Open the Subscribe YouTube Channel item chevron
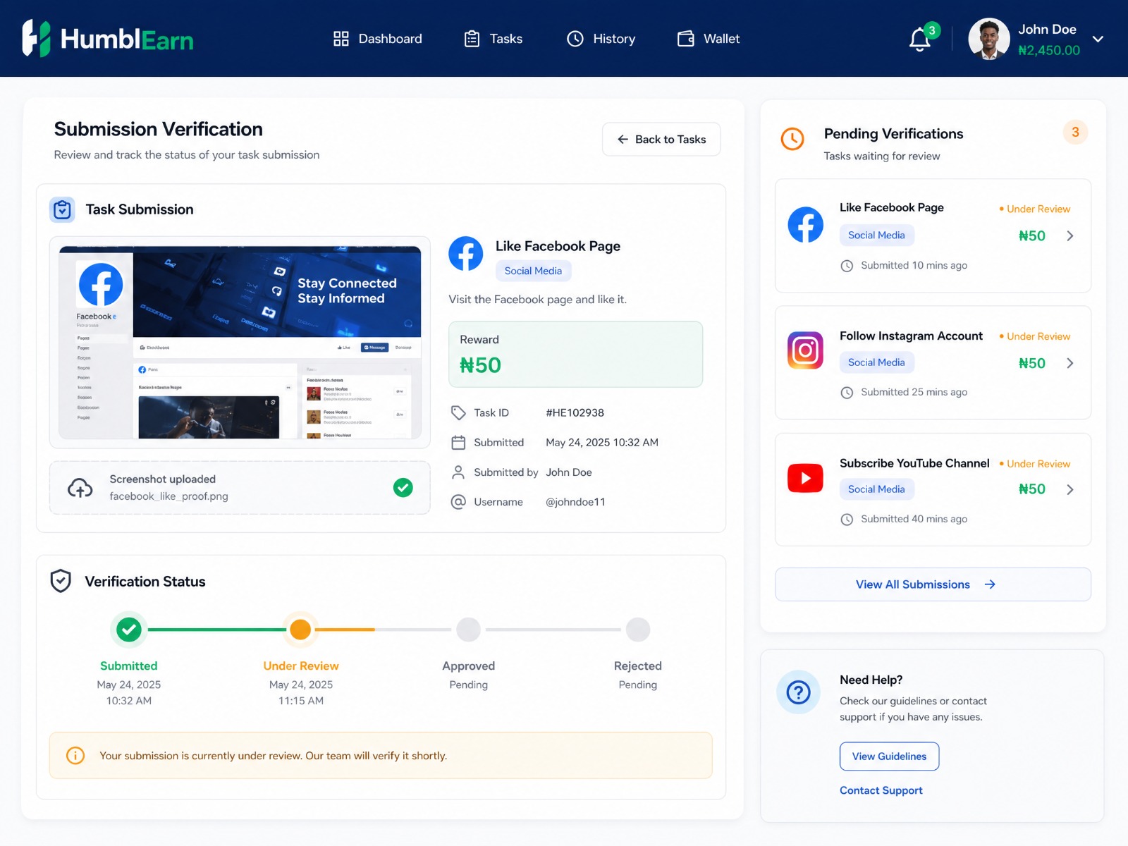The height and width of the screenshot is (846, 1128). [x=1070, y=489]
